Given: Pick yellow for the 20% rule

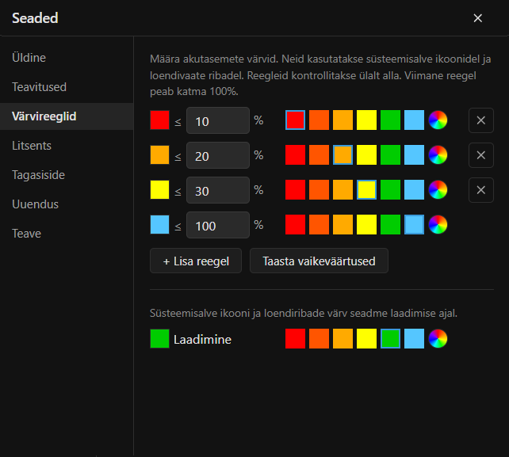Looking at the screenshot, I should (366, 154).
